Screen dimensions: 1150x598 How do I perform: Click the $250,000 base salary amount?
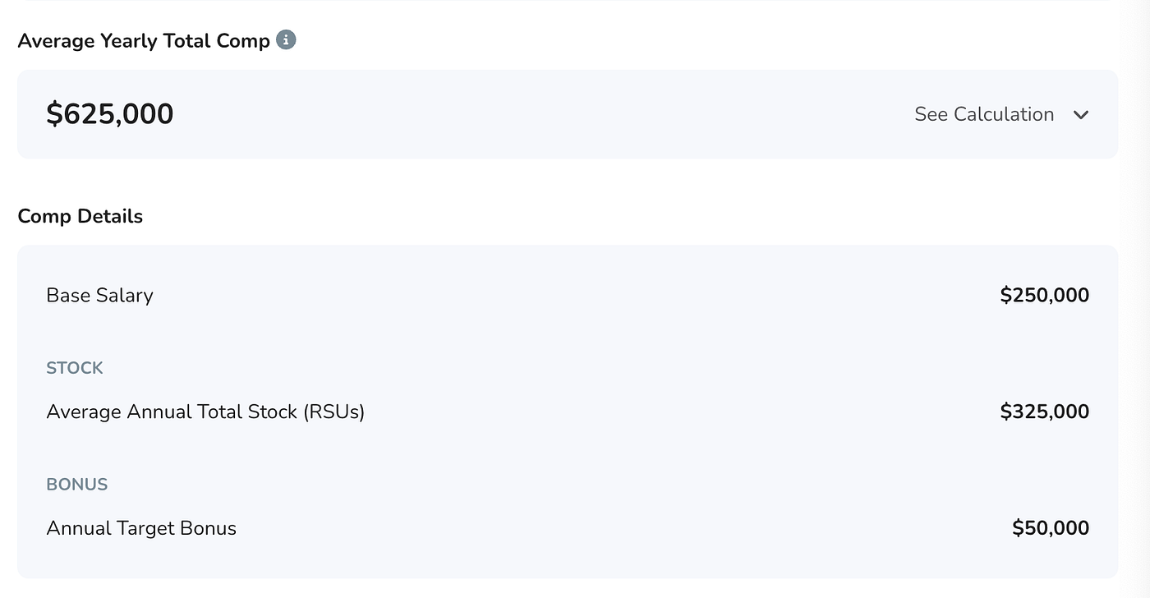(x=1045, y=295)
